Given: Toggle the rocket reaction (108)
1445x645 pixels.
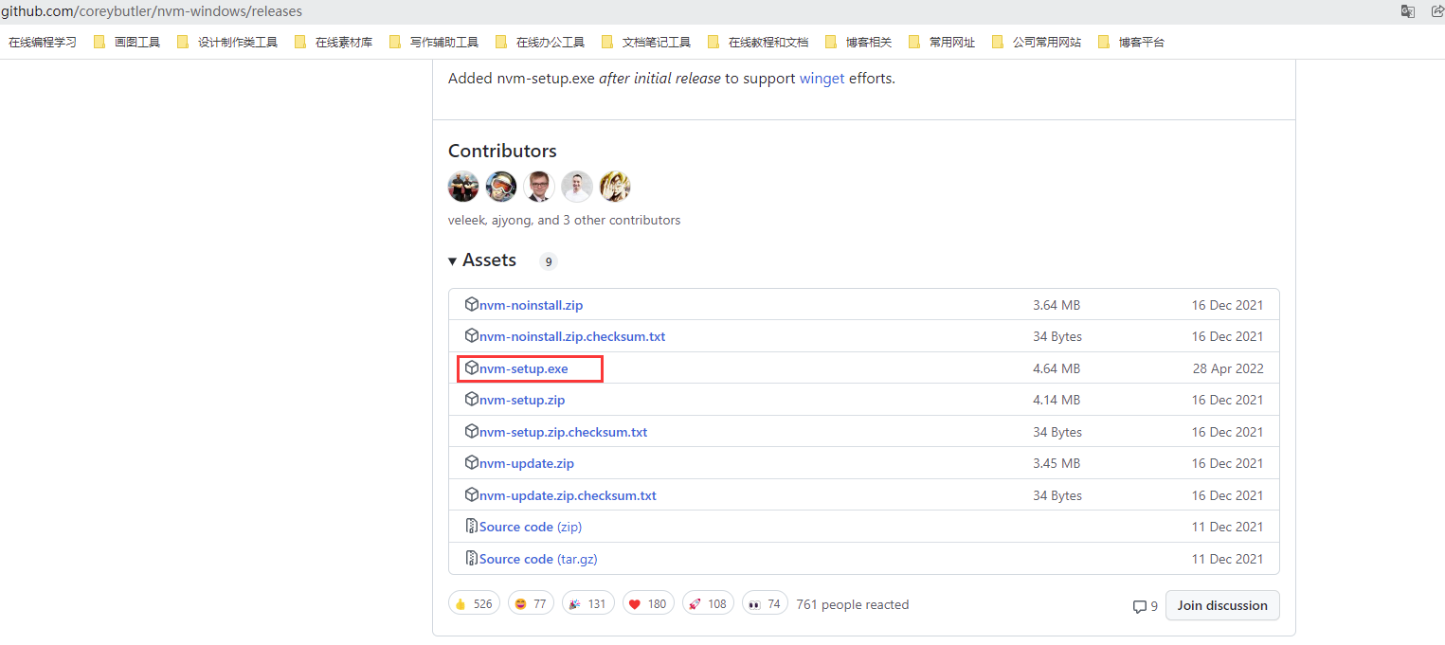Looking at the screenshot, I should click(x=709, y=603).
